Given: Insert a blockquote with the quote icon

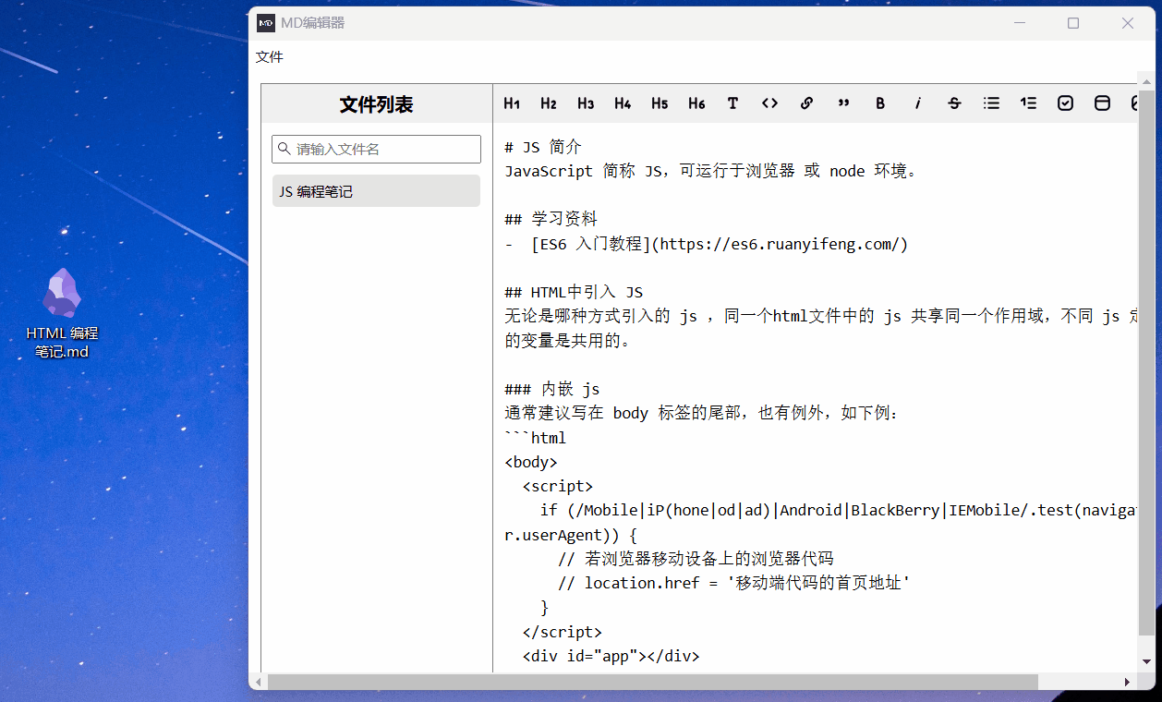Looking at the screenshot, I should [843, 103].
